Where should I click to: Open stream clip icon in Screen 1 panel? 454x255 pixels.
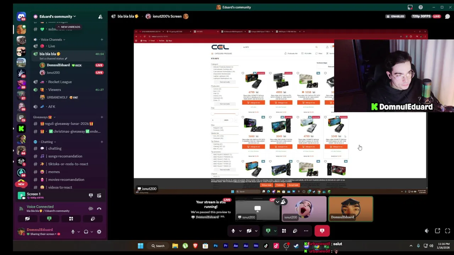[99, 195]
